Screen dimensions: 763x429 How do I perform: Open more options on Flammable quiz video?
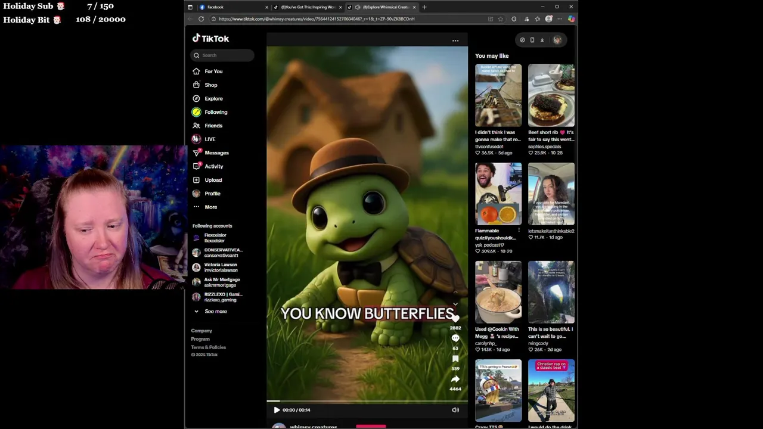click(519, 231)
